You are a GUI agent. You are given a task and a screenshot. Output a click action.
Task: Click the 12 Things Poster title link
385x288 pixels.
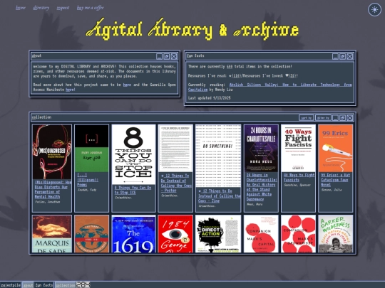176,183
